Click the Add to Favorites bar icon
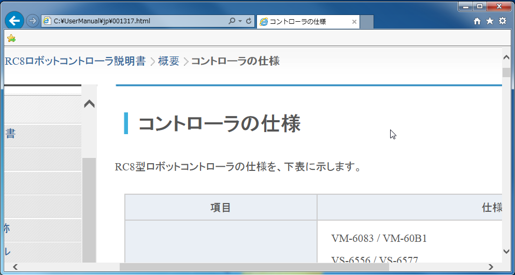 [x=11, y=38]
